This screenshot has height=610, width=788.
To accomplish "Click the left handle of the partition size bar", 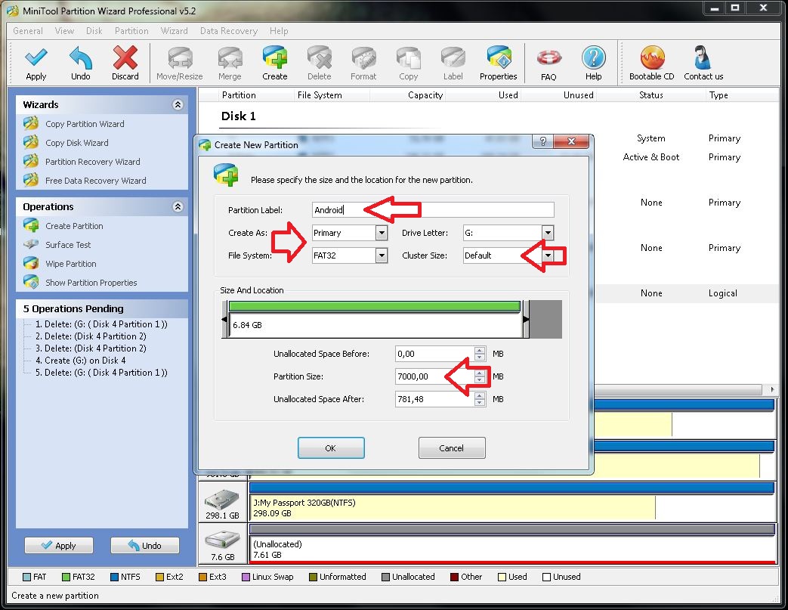I will [x=224, y=319].
